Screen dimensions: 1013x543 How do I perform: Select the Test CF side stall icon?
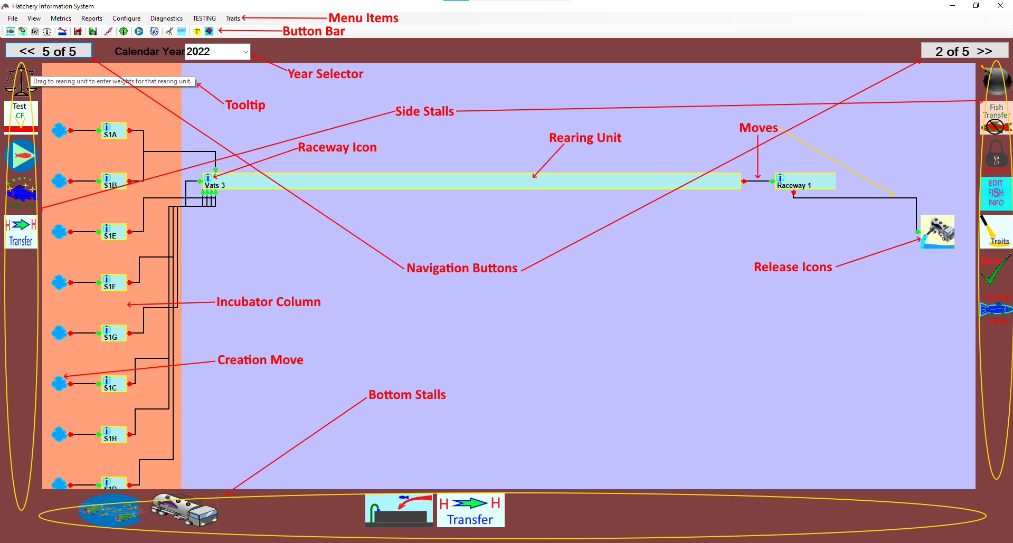click(21, 117)
